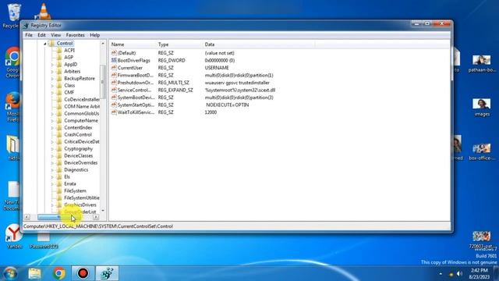The height and width of the screenshot is (281, 499).
Task: Select the GraphicsDrivers key
Action: tap(80, 205)
